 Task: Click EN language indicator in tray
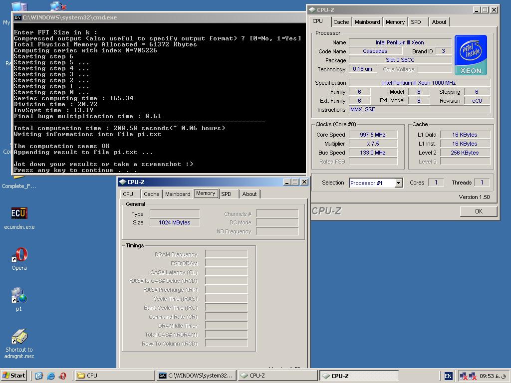448,376
